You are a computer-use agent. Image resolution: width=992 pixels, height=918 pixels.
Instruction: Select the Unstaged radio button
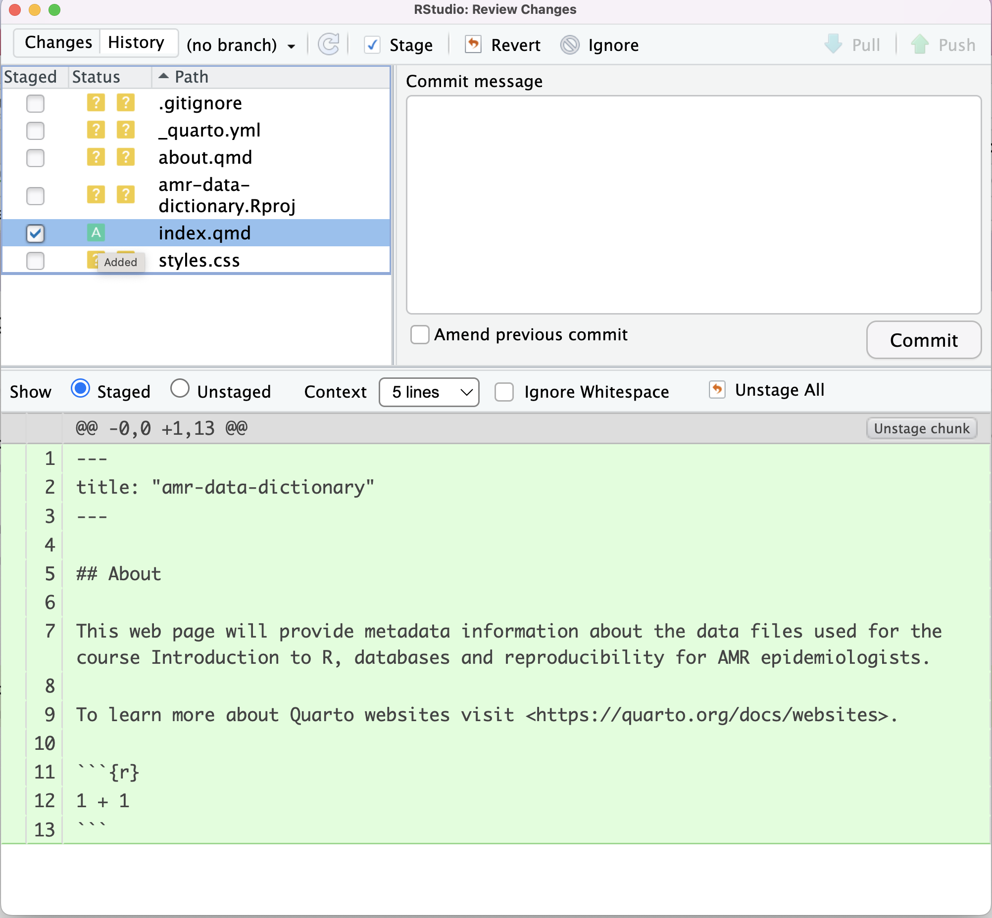click(180, 388)
